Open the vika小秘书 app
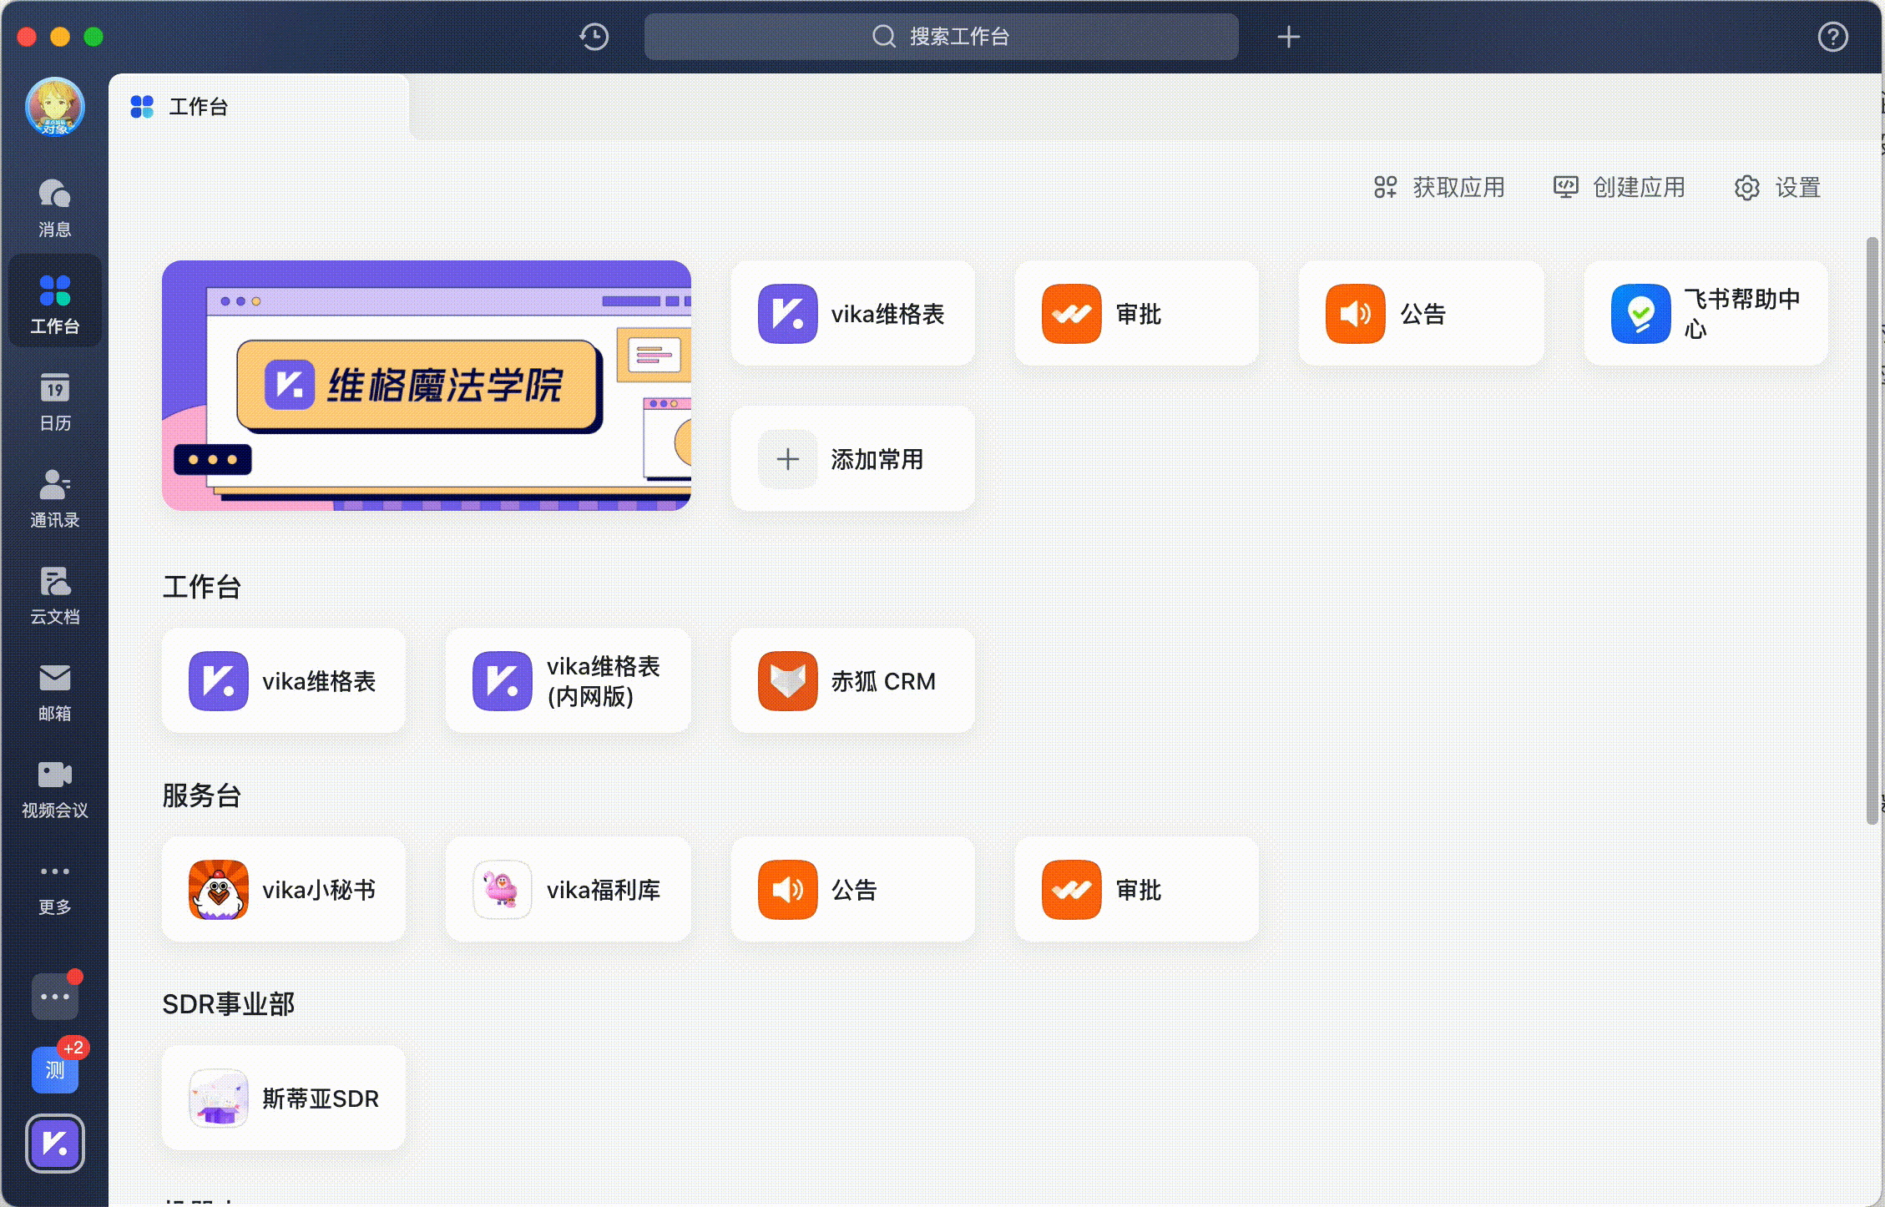This screenshot has height=1207, width=1885. click(x=284, y=889)
